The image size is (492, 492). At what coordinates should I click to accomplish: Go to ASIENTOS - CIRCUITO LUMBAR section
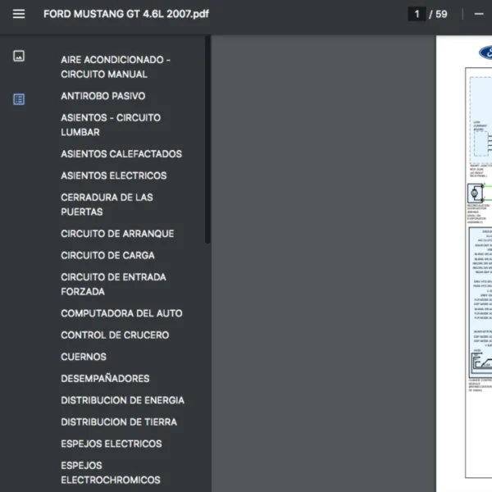[111, 125]
